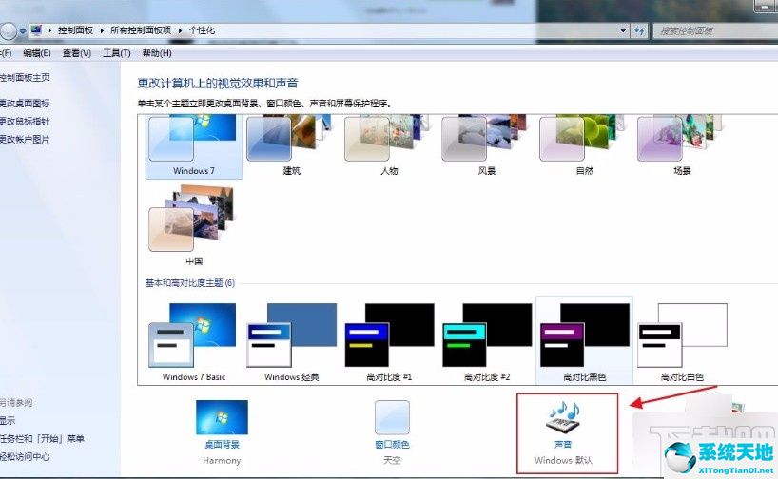Select the 人物 theme
The width and height of the screenshot is (778, 479).
[x=389, y=146]
